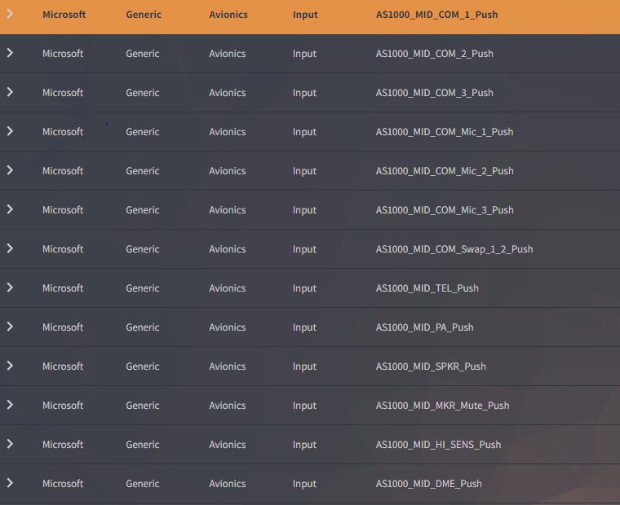The image size is (620, 505).
Task: Click Input in the COM_2_Push row
Action: point(304,54)
